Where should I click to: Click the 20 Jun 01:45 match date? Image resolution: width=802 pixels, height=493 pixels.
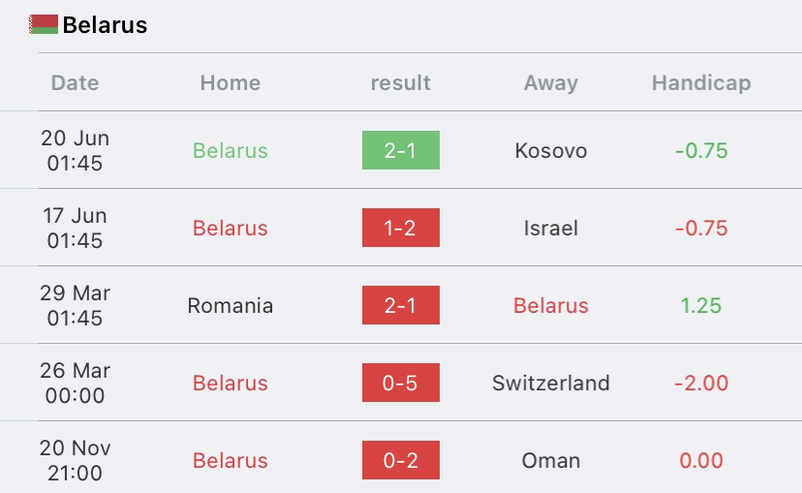76,150
